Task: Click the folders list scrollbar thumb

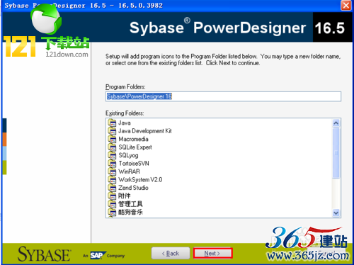Action: [x=336, y=153]
